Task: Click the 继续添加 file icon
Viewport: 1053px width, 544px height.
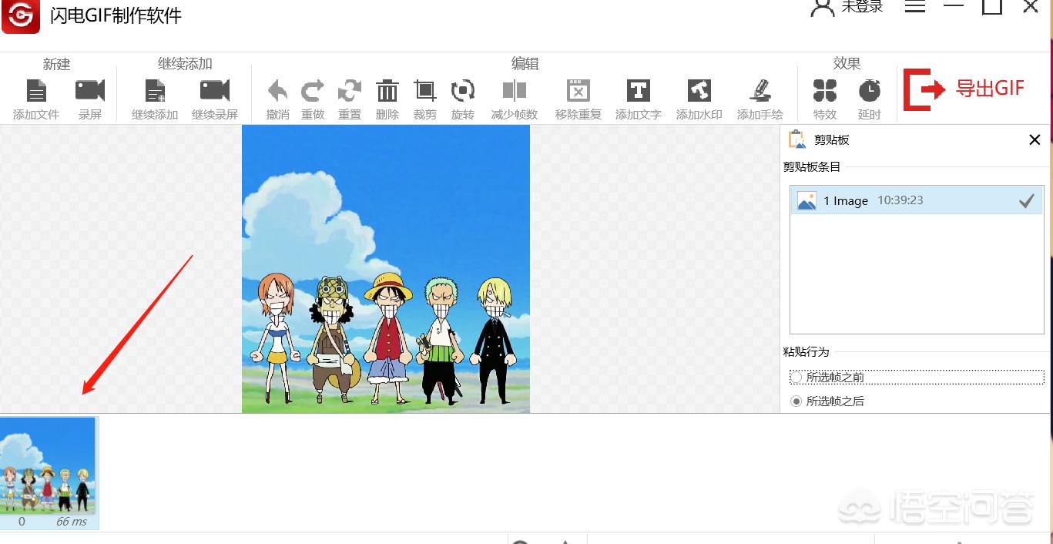Action: (x=155, y=92)
